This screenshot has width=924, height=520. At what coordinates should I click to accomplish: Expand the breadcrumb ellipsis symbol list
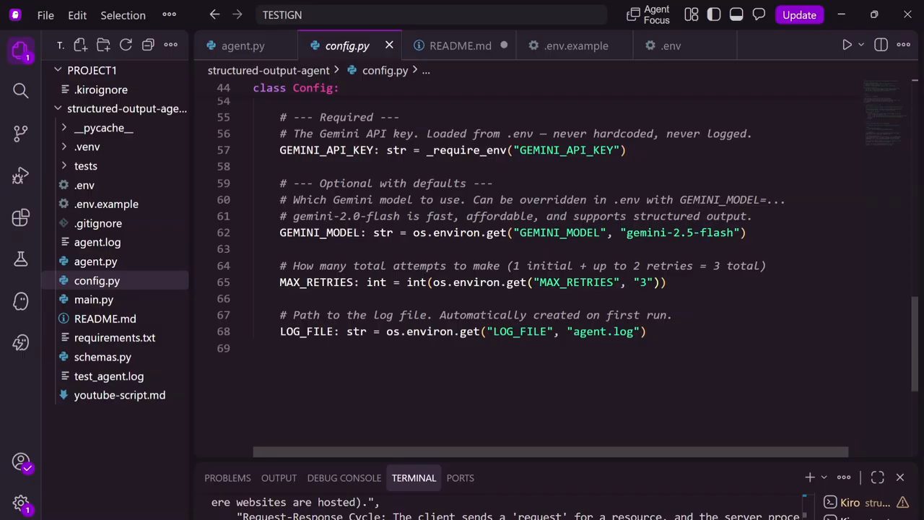point(426,70)
